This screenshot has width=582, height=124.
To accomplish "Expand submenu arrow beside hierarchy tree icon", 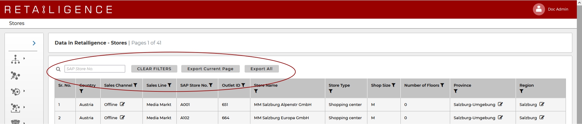I will coord(24,59).
